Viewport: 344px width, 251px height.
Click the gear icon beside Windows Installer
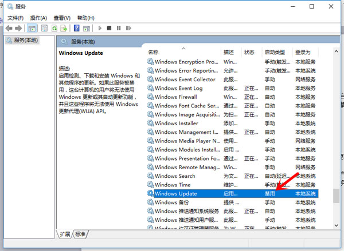click(150, 123)
